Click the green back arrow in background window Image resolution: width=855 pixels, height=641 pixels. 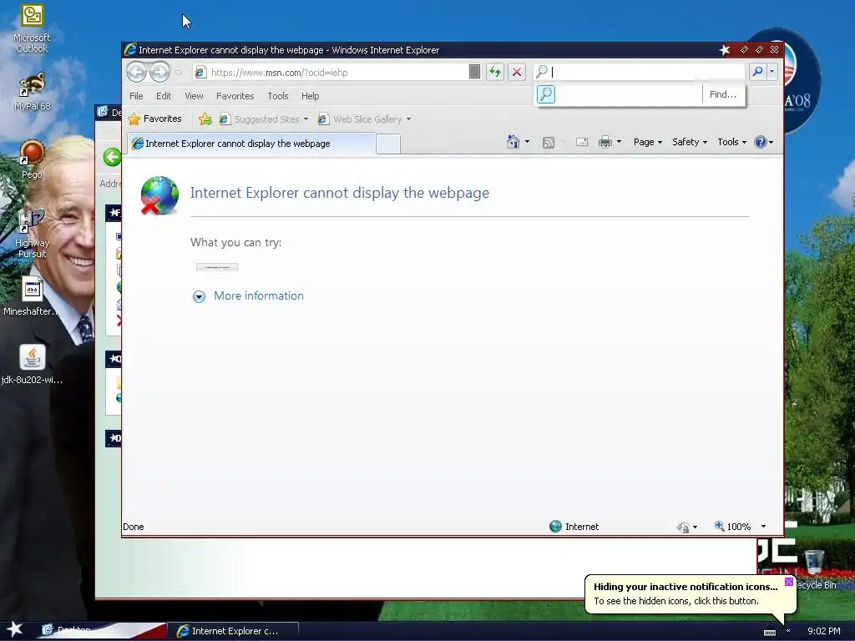112,157
